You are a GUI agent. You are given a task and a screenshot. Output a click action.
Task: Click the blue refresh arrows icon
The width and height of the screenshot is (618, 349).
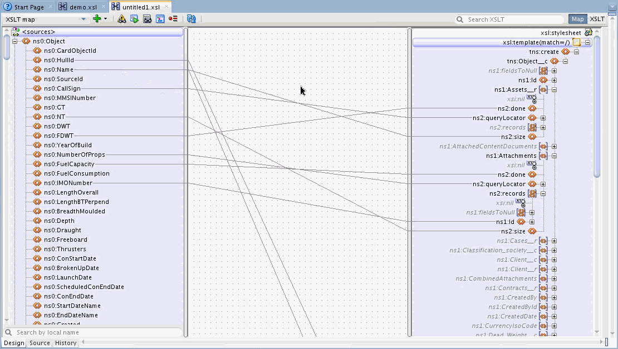tap(192, 19)
